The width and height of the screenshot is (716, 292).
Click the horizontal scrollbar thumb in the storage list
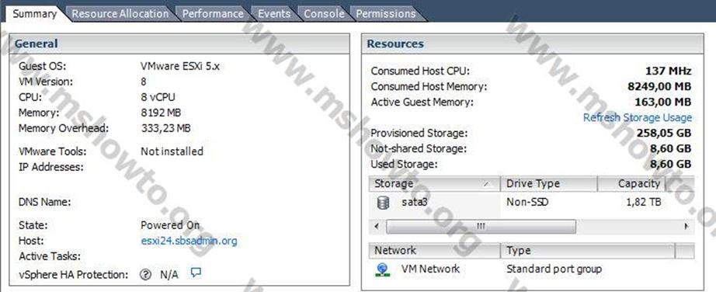(x=481, y=226)
